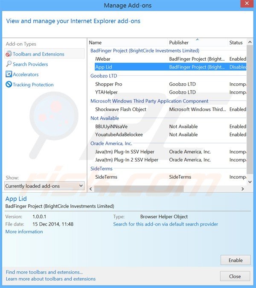Search for this add-on via default search provider
The image size is (256, 288).
pos(166,224)
